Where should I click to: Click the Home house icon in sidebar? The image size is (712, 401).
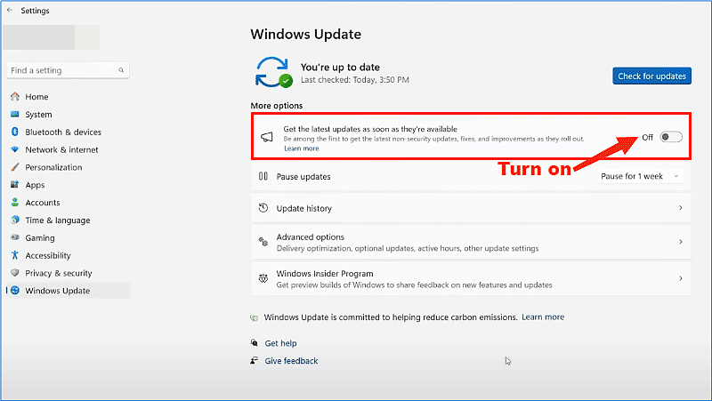pos(15,97)
